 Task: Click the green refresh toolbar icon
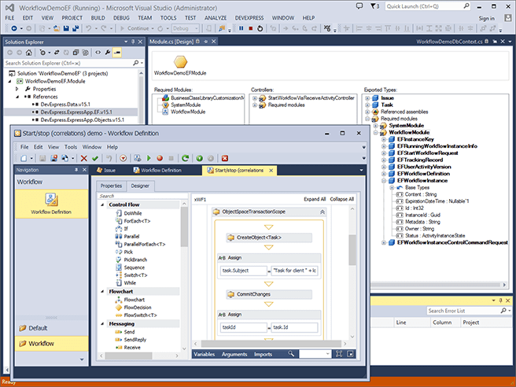pyautogui.click(x=186, y=157)
